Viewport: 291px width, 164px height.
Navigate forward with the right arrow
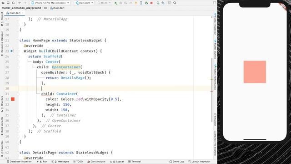pos(25,3)
